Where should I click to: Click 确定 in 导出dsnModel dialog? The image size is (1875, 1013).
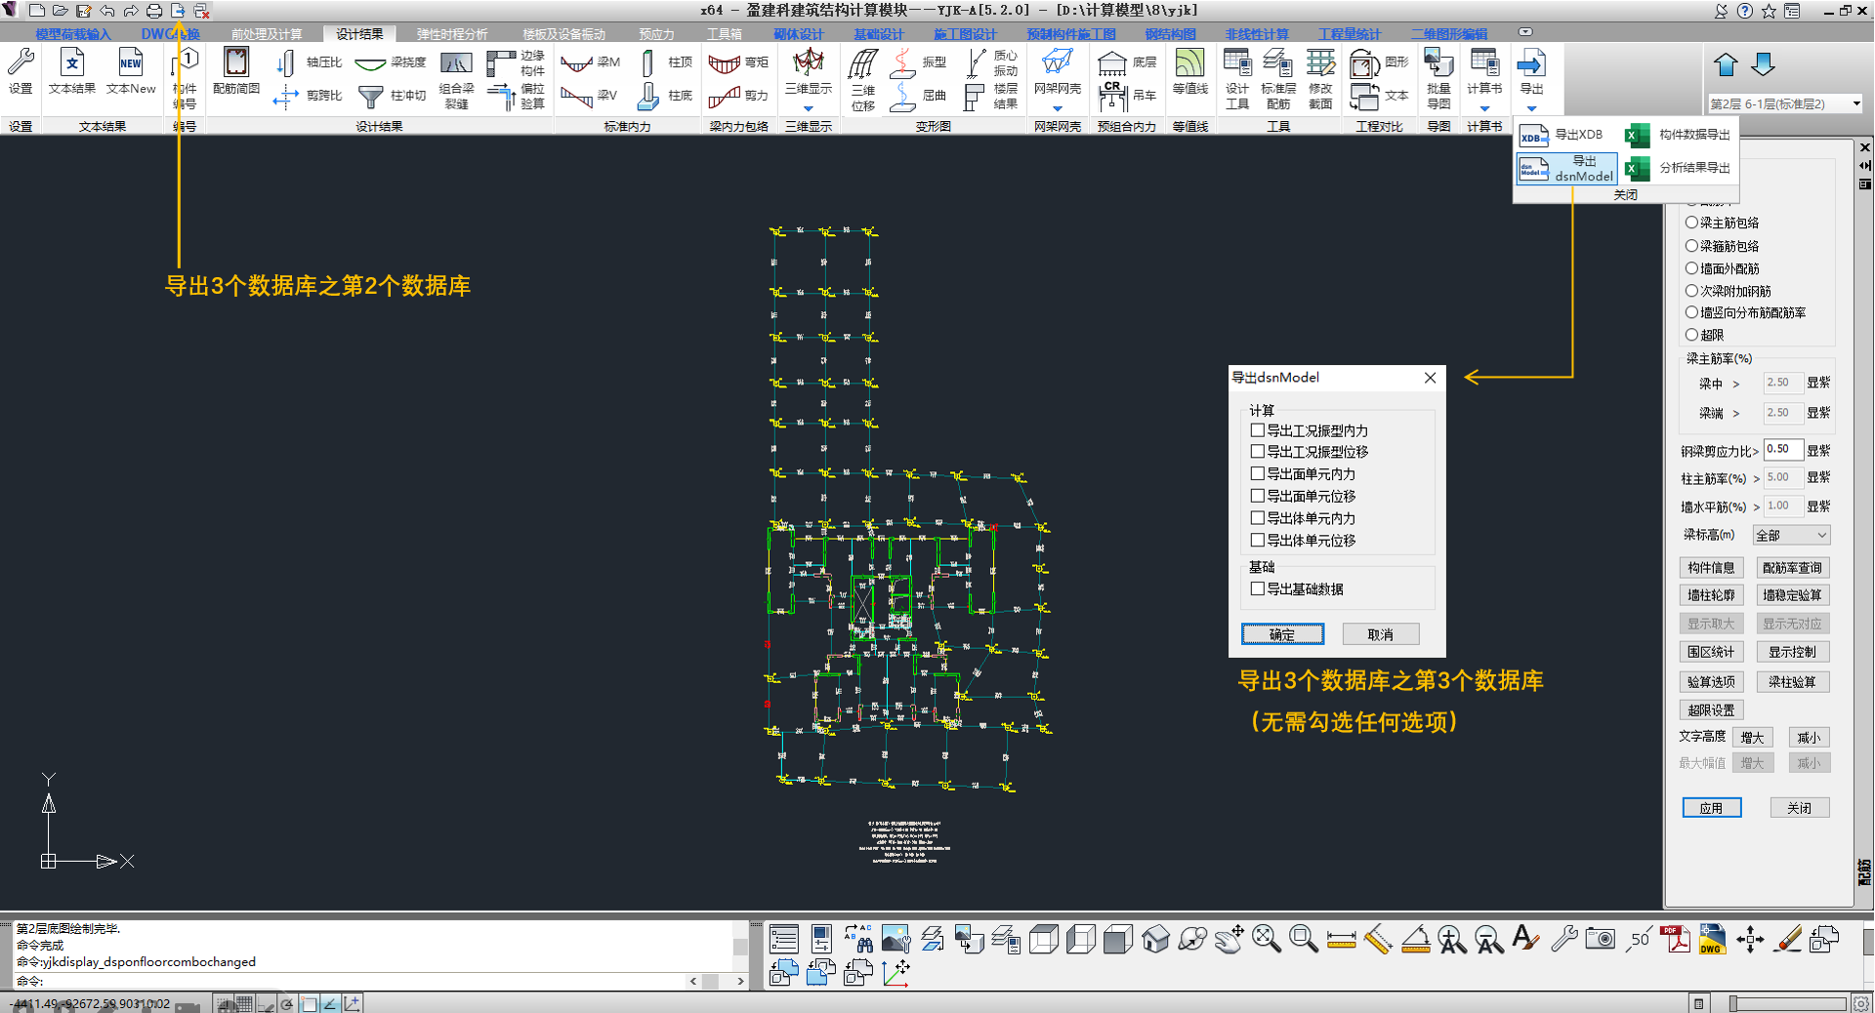(1282, 634)
